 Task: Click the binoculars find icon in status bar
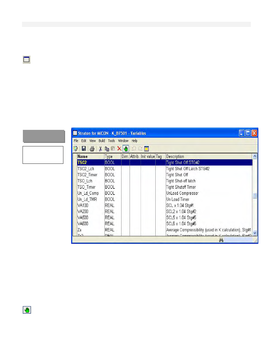221,240
